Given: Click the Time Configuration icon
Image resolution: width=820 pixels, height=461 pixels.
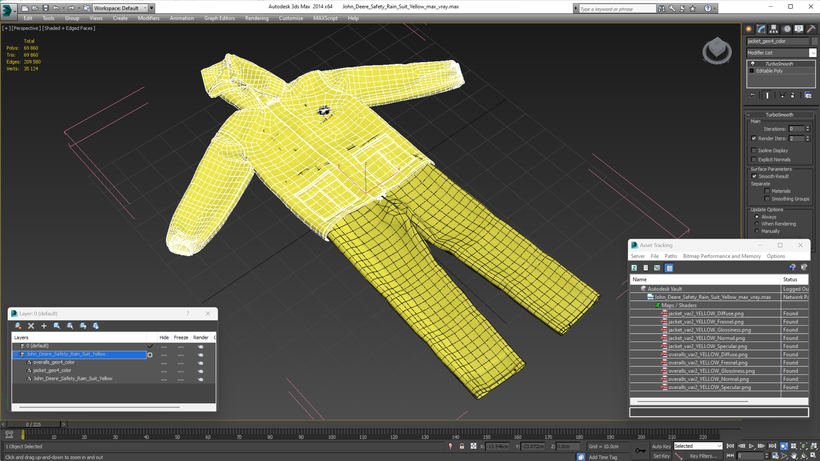Looking at the screenshot, I should (x=775, y=456).
